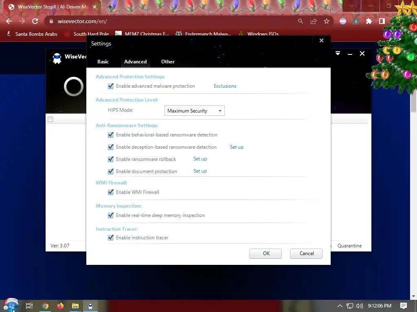This screenshot has width=417, height=312.
Task: Open the notification center icon
Action: (404, 306)
